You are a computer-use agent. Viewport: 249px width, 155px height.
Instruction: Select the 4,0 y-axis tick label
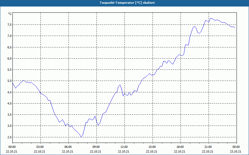pos(9,104)
